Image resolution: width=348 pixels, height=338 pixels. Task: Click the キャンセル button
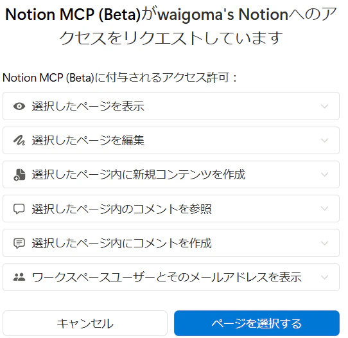(85, 323)
